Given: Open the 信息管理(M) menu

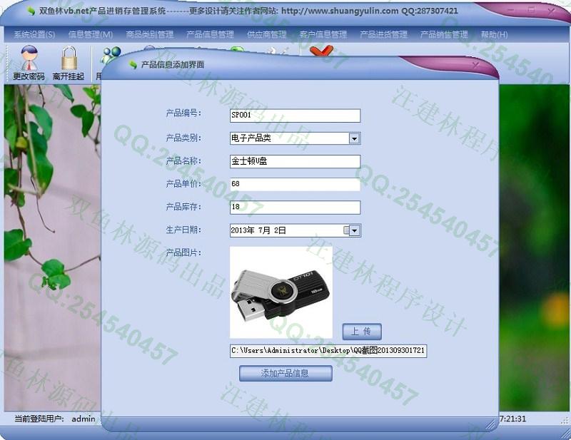Looking at the screenshot, I should pyautogui.click(x=91, y=34).
